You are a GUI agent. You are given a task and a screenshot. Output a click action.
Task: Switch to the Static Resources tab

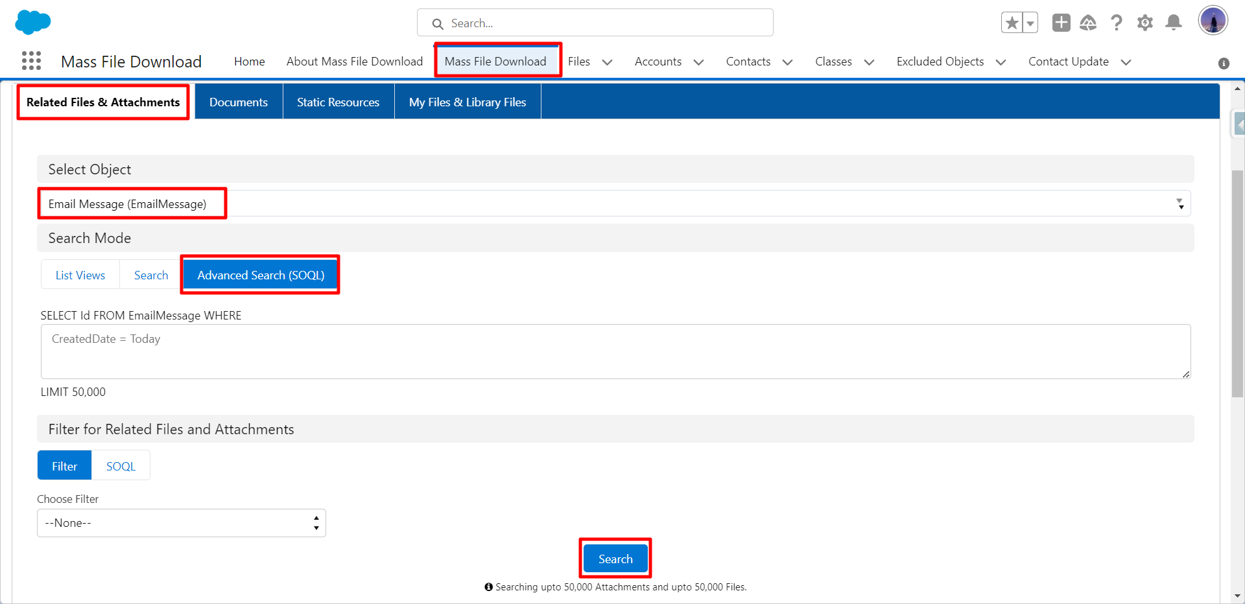[338, 102]
